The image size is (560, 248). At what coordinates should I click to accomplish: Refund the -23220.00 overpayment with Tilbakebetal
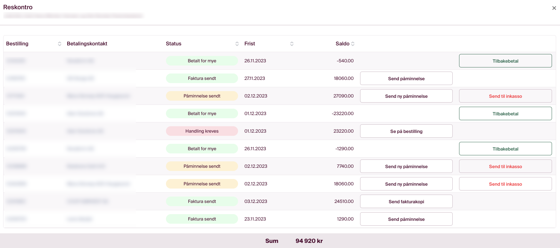tap(505, 113)
